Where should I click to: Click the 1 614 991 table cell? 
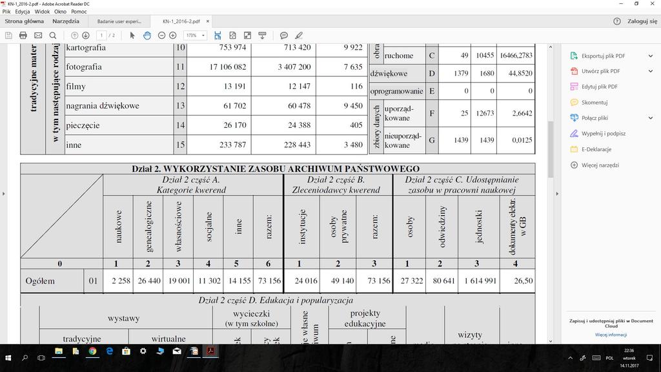tap(479, 280)
